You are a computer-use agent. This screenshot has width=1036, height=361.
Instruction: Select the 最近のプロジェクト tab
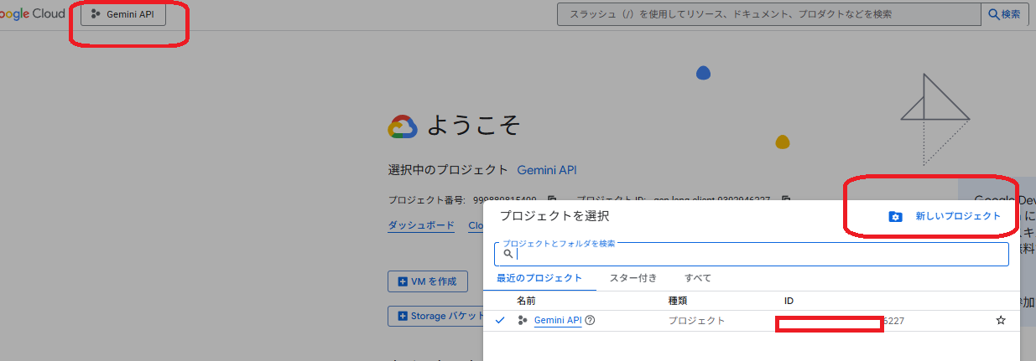539,278
